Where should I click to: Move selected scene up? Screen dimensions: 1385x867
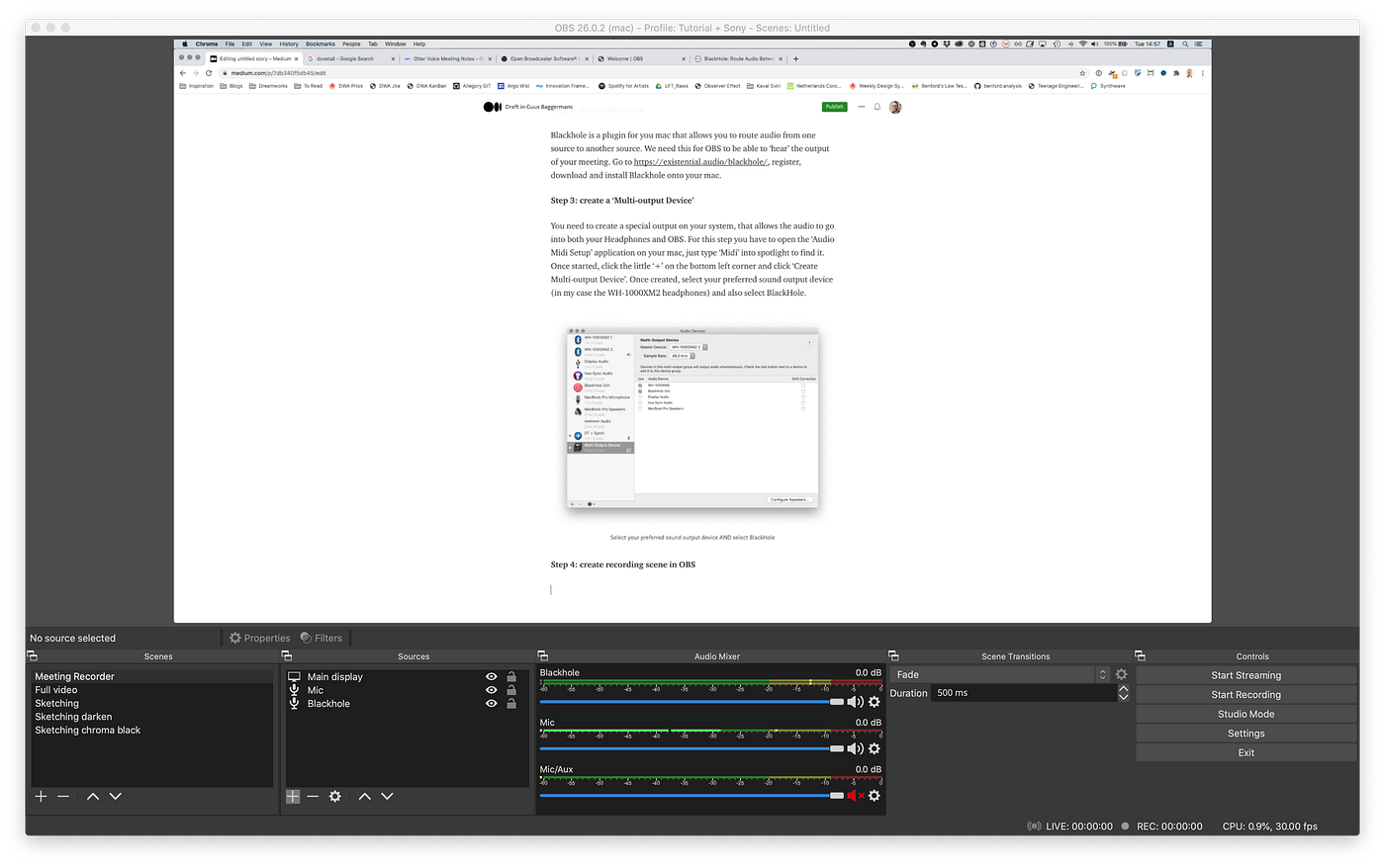tap(92, 796)
